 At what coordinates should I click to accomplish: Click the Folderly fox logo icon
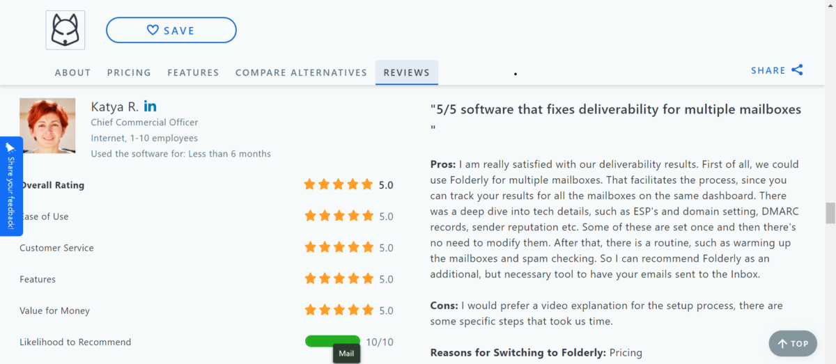(65, 30)
